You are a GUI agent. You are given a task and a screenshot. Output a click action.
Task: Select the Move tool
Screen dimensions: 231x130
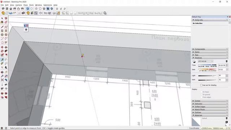pyautogui.click(x=2, y=47)
